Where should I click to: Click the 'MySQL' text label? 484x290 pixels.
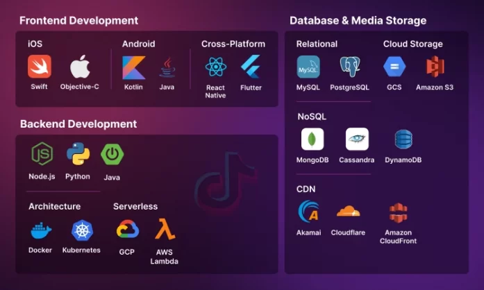pyautogui.click(x=308, y=87)
